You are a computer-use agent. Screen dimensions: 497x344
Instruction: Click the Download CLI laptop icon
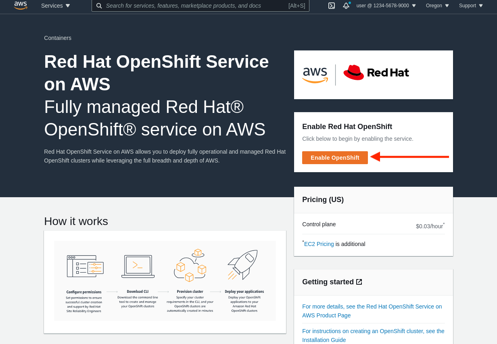138,266
